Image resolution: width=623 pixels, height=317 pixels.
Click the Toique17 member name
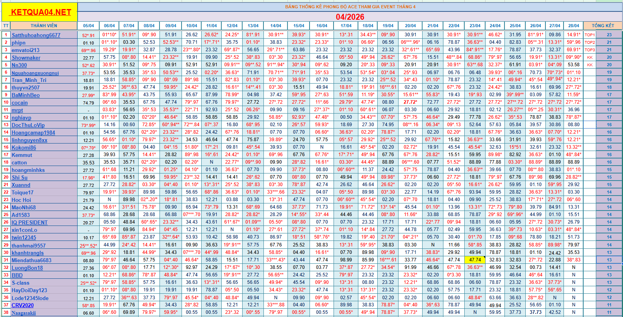(x=22, y=192)
